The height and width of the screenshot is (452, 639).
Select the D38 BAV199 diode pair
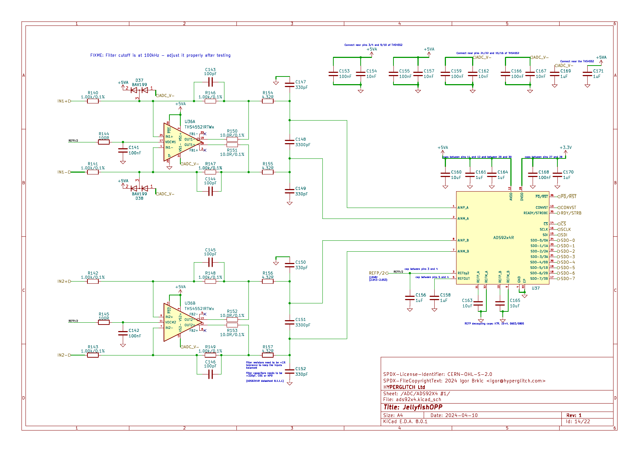139,188
